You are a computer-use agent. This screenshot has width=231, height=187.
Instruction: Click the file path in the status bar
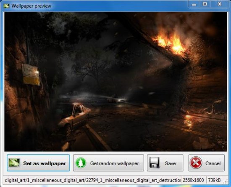(93, 180)
